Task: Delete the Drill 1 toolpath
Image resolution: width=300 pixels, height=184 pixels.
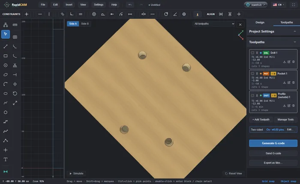Action: point(293,62)
